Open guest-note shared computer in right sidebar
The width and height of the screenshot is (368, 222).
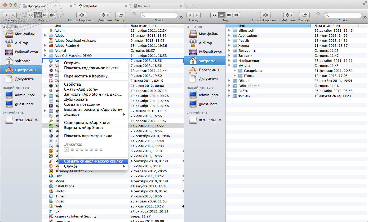[x=205, y=104]
